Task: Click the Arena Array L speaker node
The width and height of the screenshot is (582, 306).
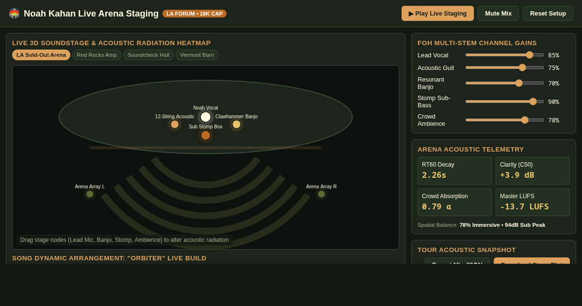Action: 90,194
